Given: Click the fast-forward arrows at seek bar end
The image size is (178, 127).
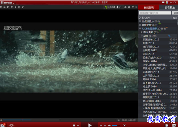Looking at the screenshot, I should [119, 120].
